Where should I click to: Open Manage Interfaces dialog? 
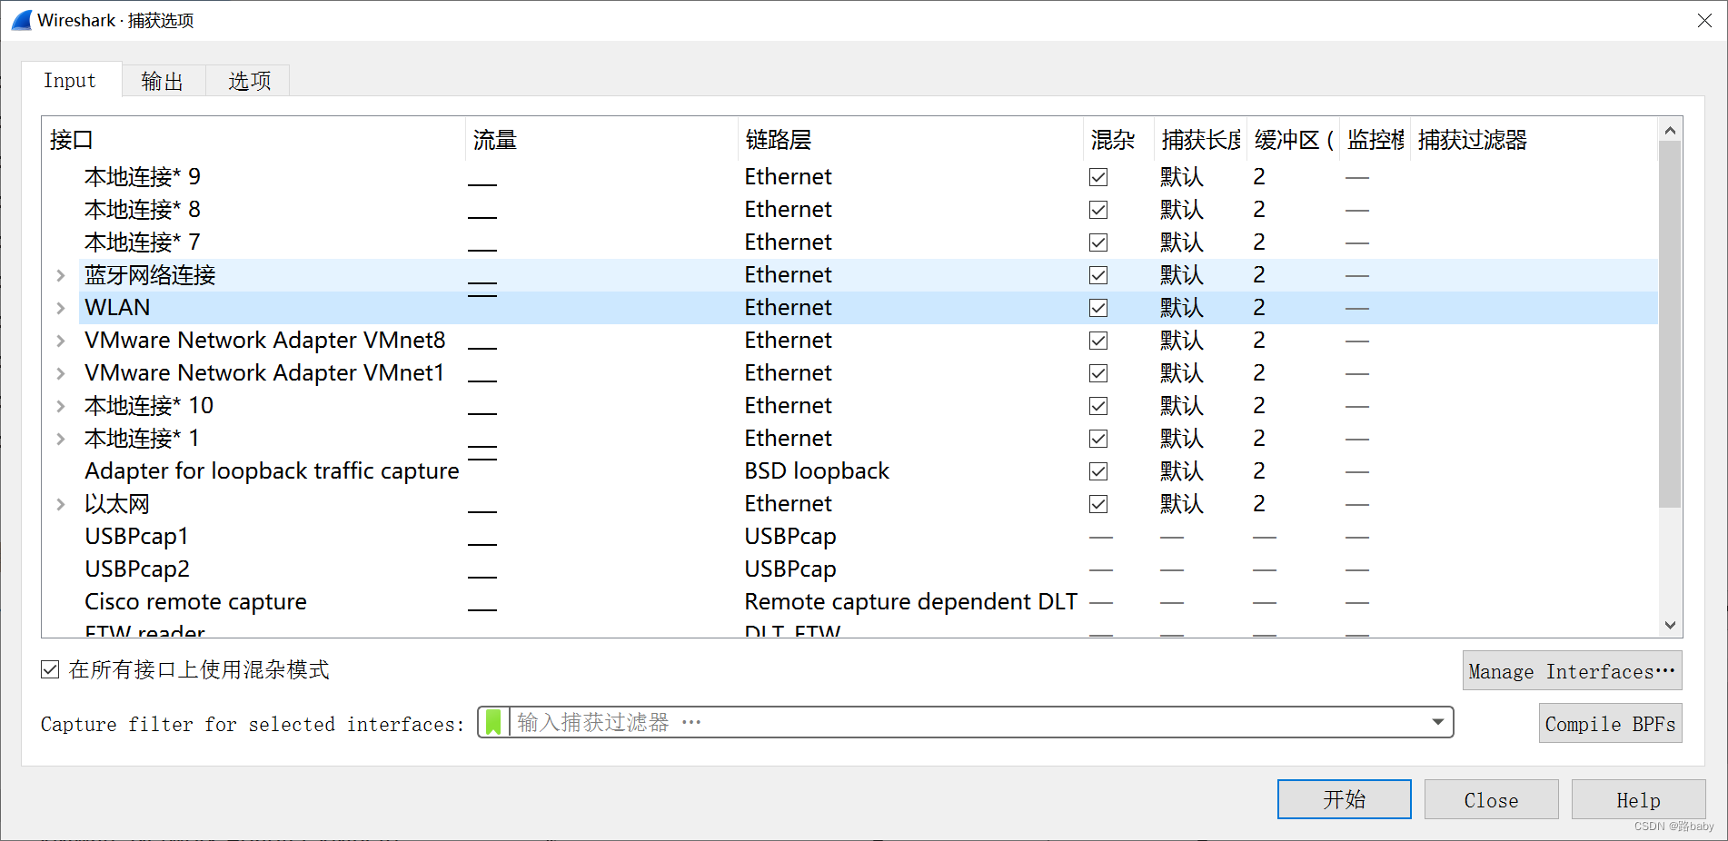1572,671
